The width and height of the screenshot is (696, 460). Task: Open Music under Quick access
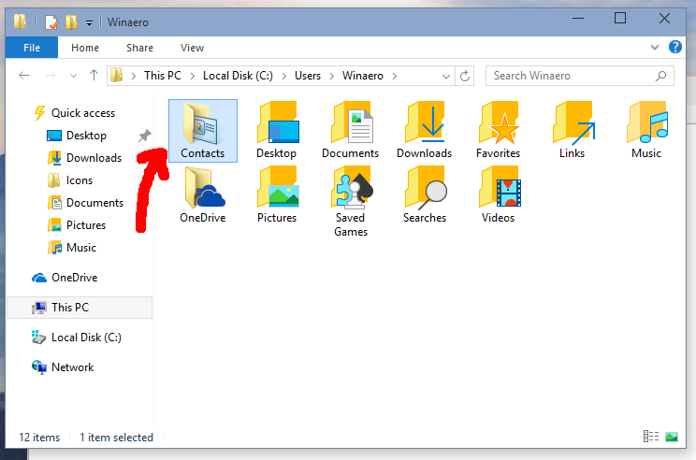(x=71, y=248)
